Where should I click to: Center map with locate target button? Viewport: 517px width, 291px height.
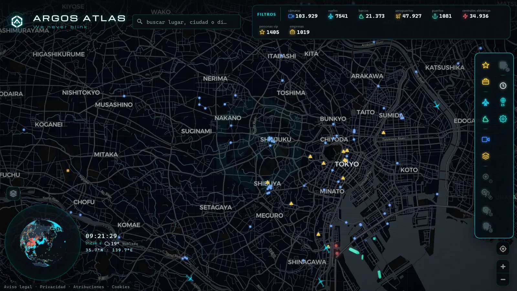coord(503,249)
